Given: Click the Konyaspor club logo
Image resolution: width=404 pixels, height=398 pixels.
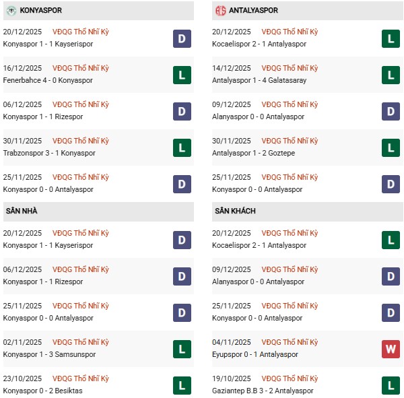Looking at the screenshot, I should [11, 11].
